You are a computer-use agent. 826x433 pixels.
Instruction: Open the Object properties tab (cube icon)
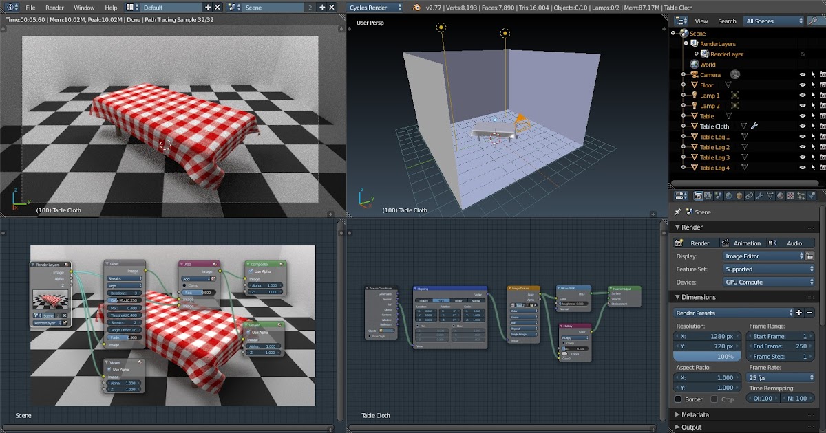(739, 196)
